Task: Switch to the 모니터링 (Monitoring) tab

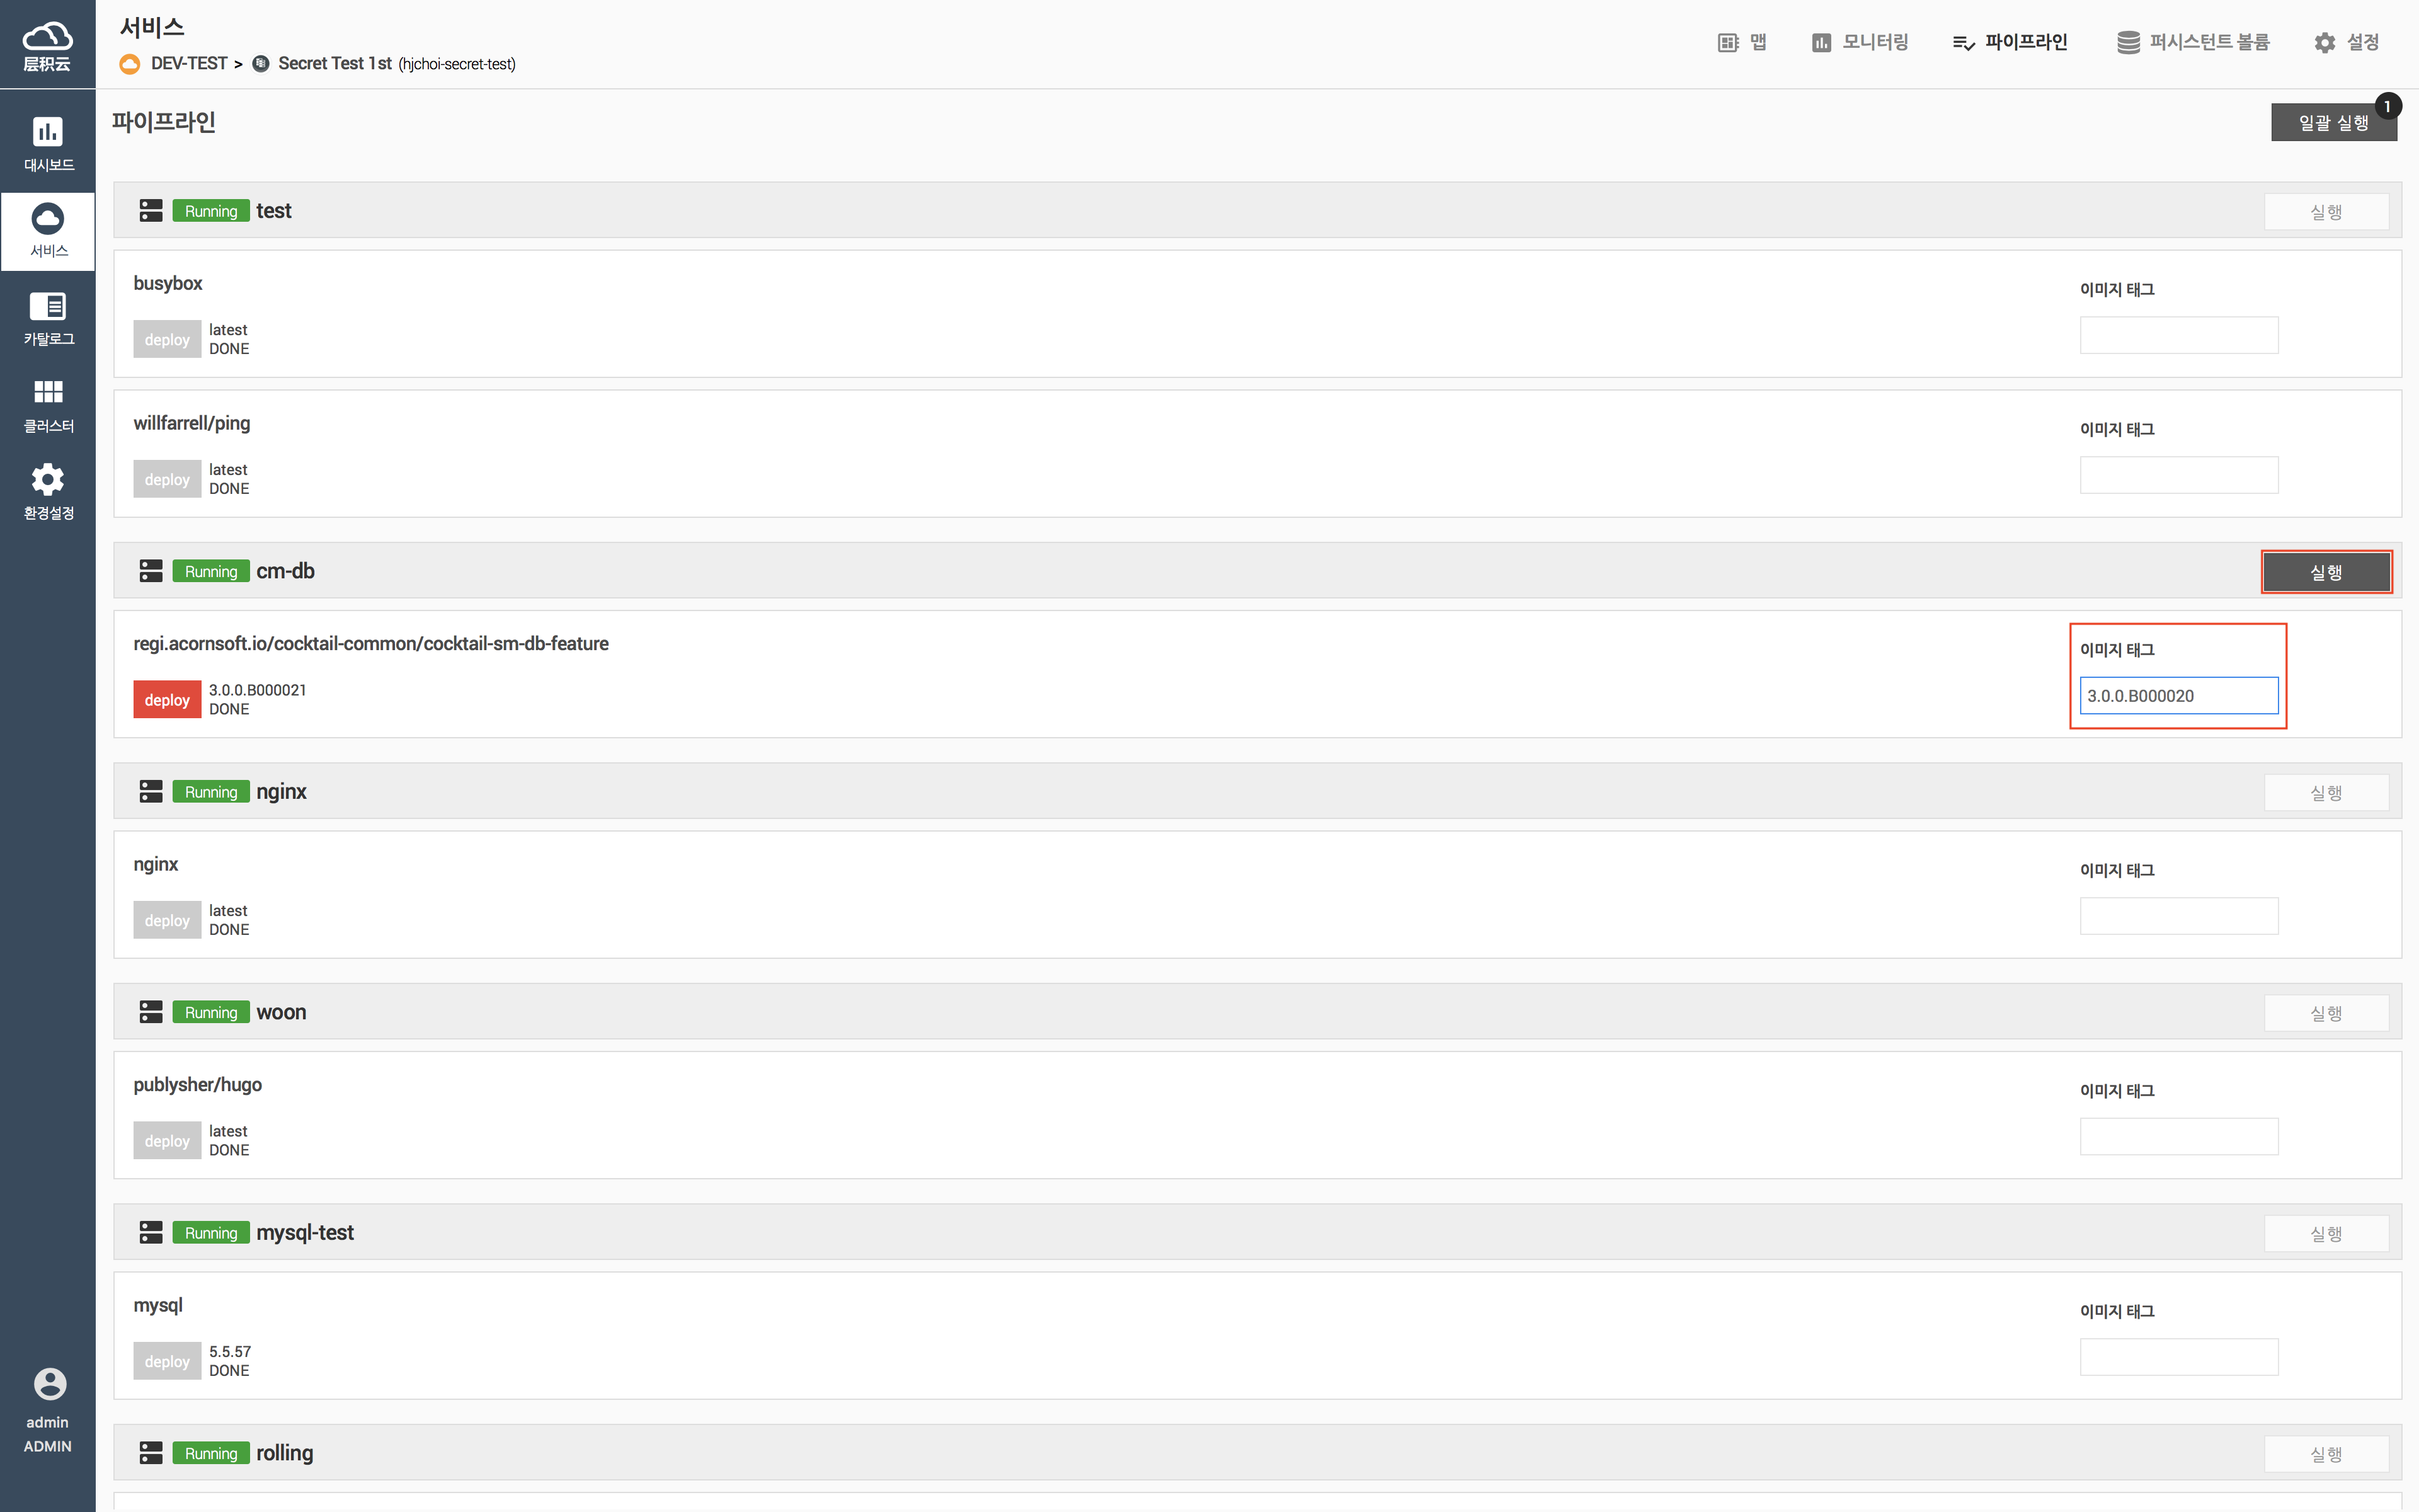Action: 1860,42
